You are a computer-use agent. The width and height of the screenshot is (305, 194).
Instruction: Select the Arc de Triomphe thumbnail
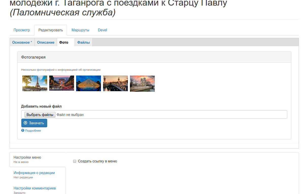[62, 83]
